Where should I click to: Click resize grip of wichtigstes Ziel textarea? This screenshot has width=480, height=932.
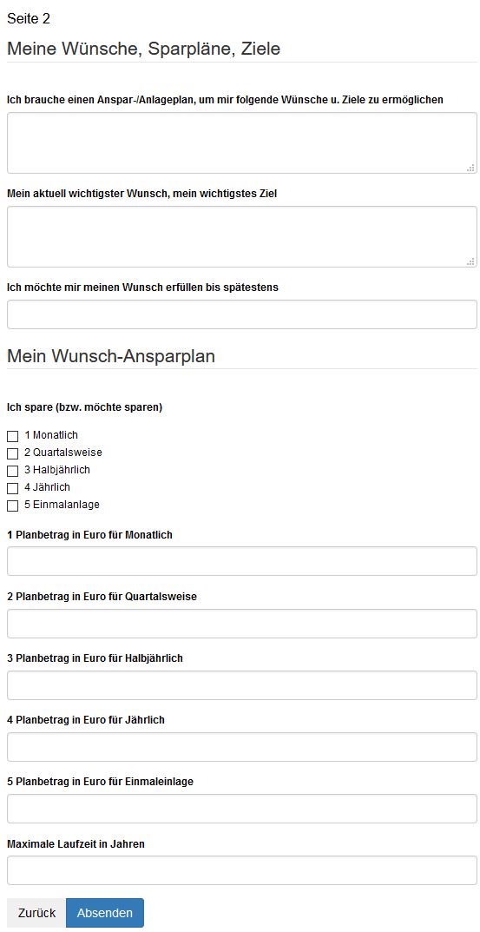pyautogui.click(x=471, y=261)
